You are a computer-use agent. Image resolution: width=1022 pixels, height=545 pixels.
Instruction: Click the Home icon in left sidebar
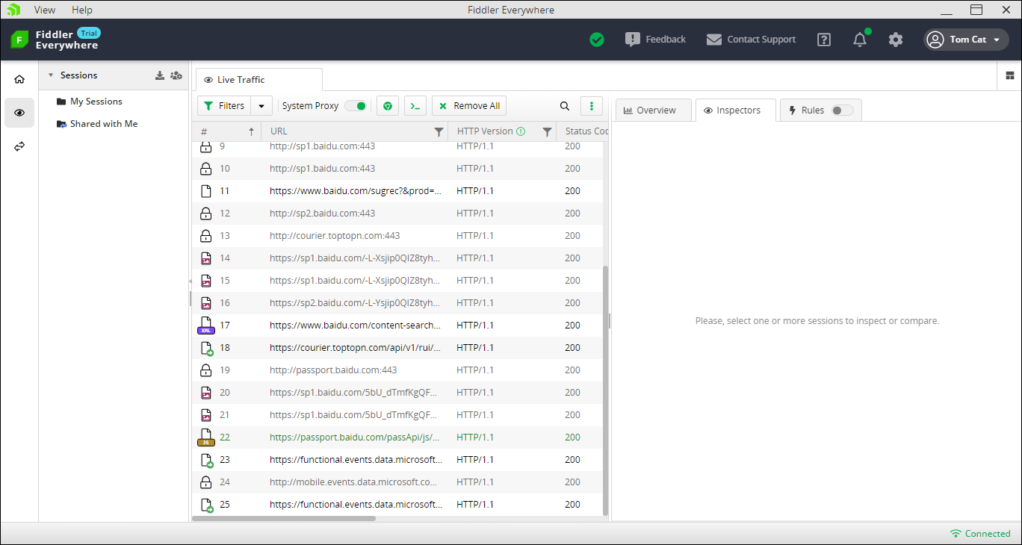click(19, 79)
